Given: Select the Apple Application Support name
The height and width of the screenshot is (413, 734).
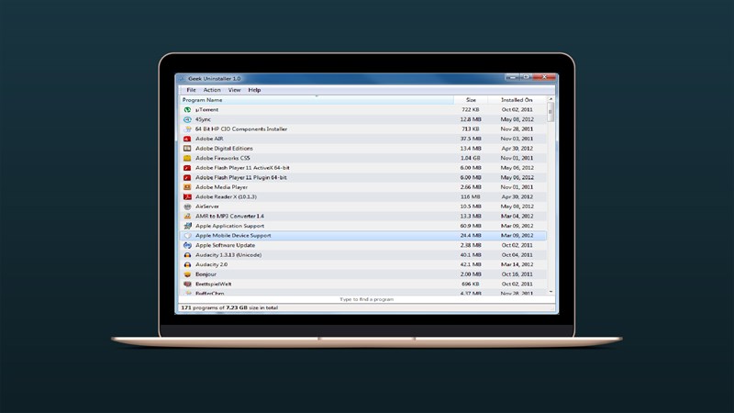Looking at the screenshot, I should (x=230, y=226).
